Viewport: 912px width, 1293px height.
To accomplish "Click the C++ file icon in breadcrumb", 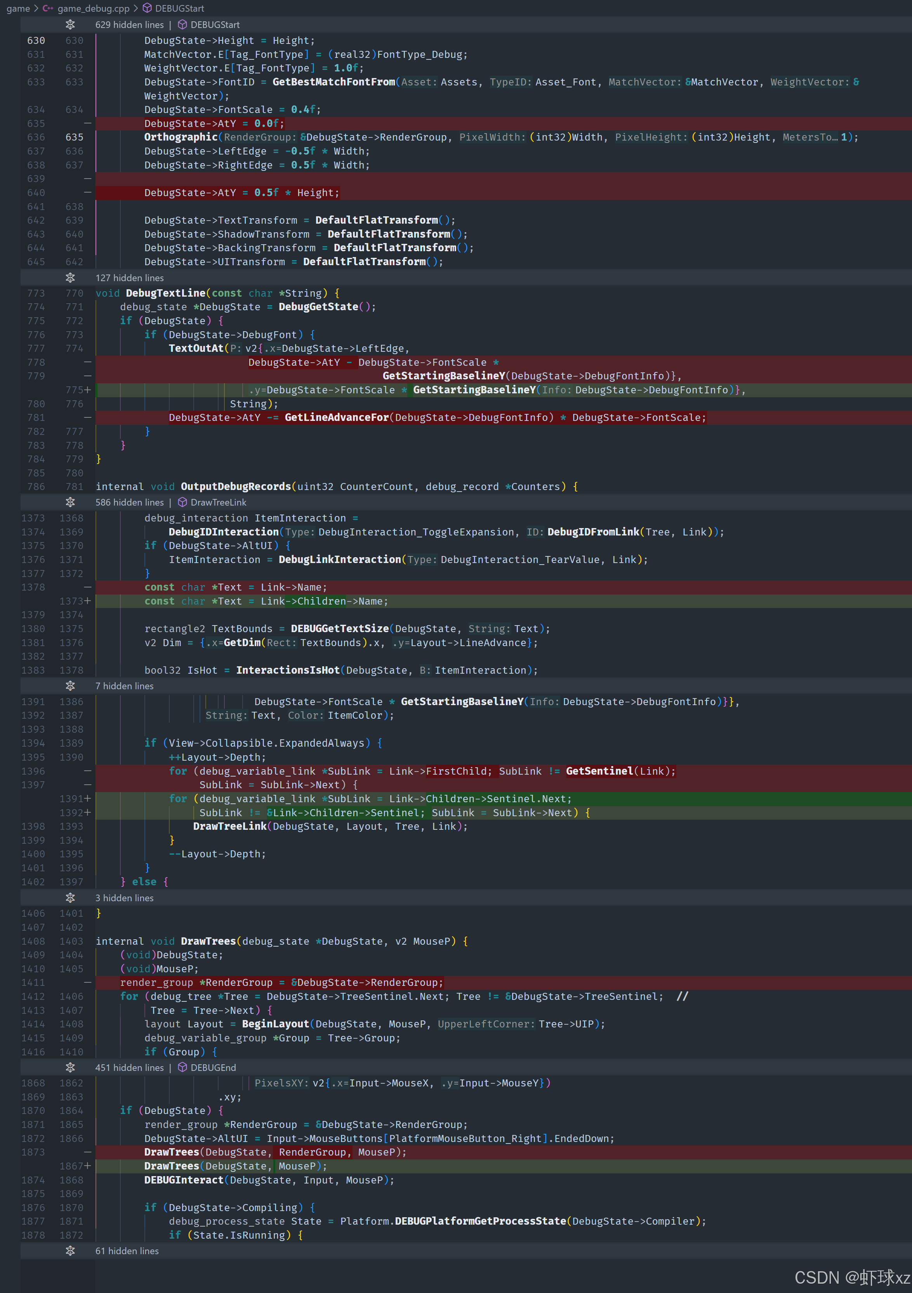I will click(x=49, y=9).
